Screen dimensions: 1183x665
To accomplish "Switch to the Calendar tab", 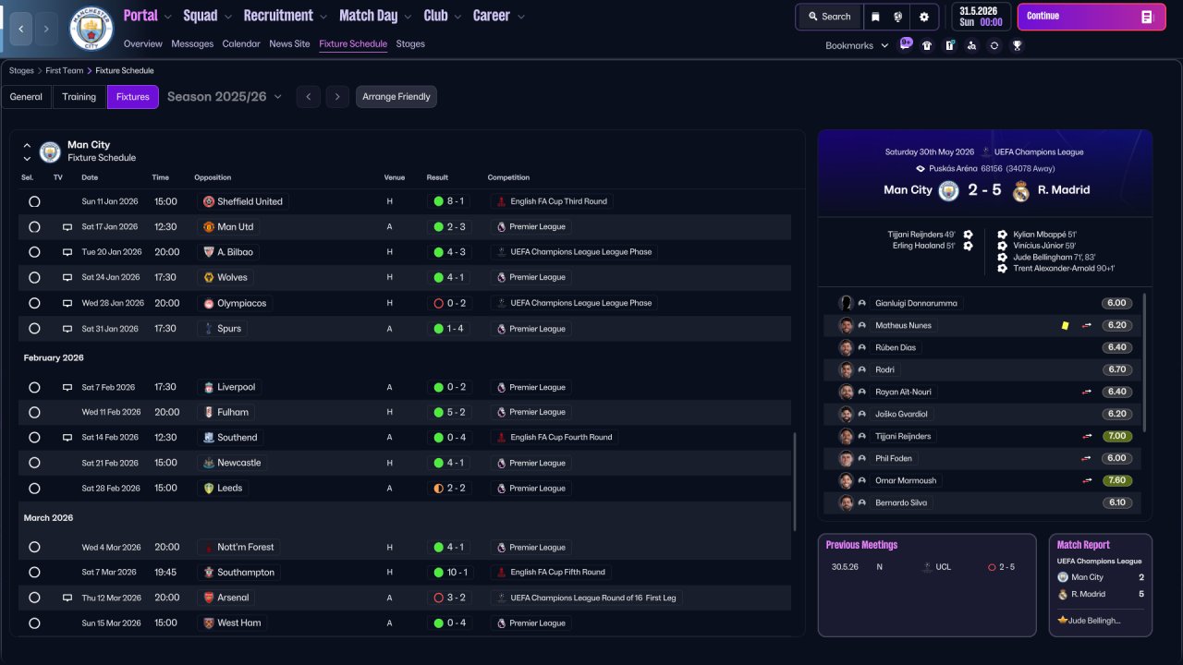I will click(241, 43).
